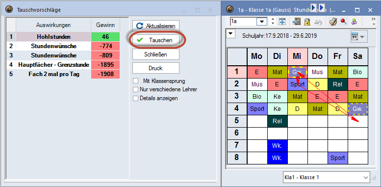Screen dimensions: 381x187
Task: Click the grey undo arrow icon
Action: tap(318, 22)
